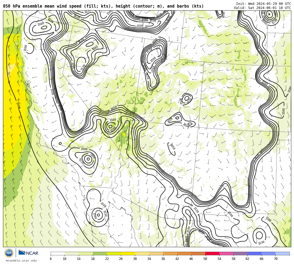This screenshot has height=264, width=294.
Task: Pick the green 18–22 kts colorbar segment
Action: pos(100,253)
